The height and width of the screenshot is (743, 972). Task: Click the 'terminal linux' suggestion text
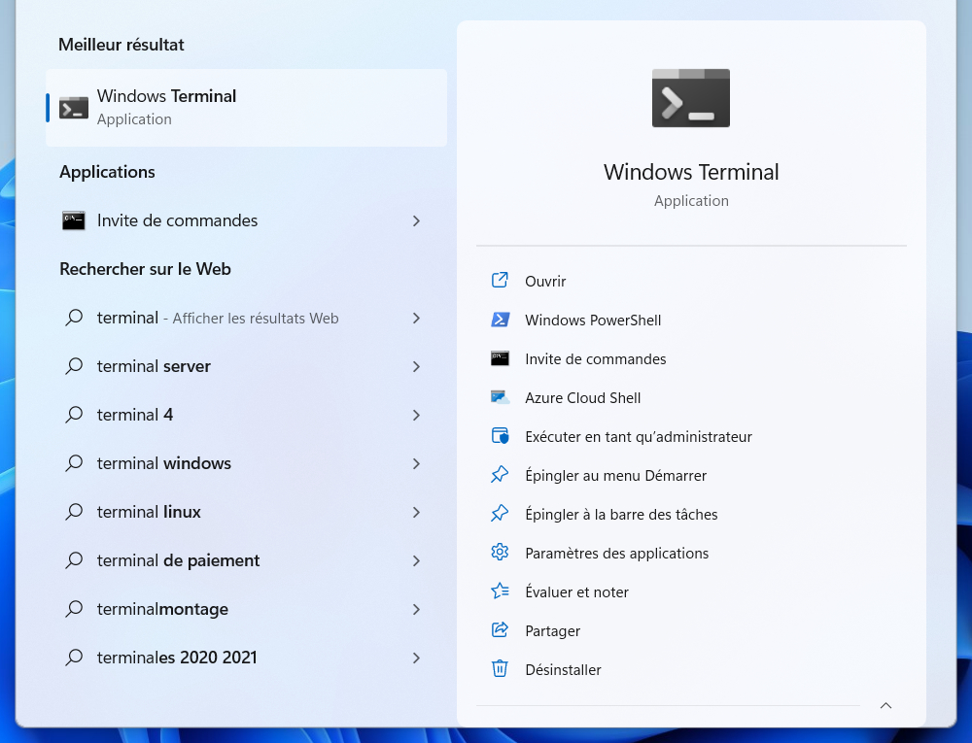149,512
